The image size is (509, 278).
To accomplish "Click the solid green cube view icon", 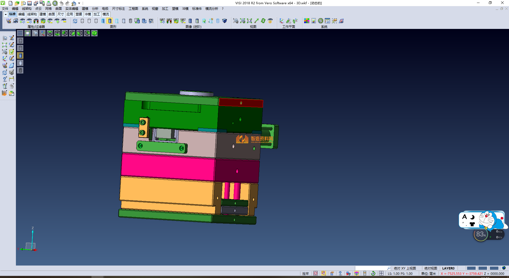I will 94,33.
